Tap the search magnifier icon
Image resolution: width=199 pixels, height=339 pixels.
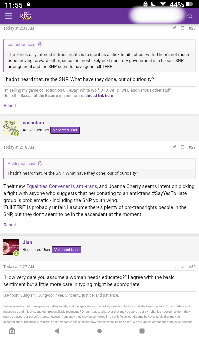(x=190, y=16)
